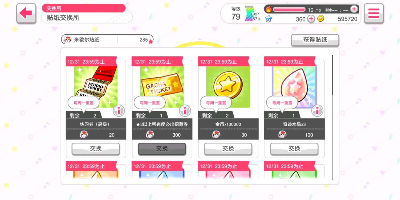The image size is (400, 200).
Task: Tap the gold coin currency icon
Action: (x=321, y=19)
